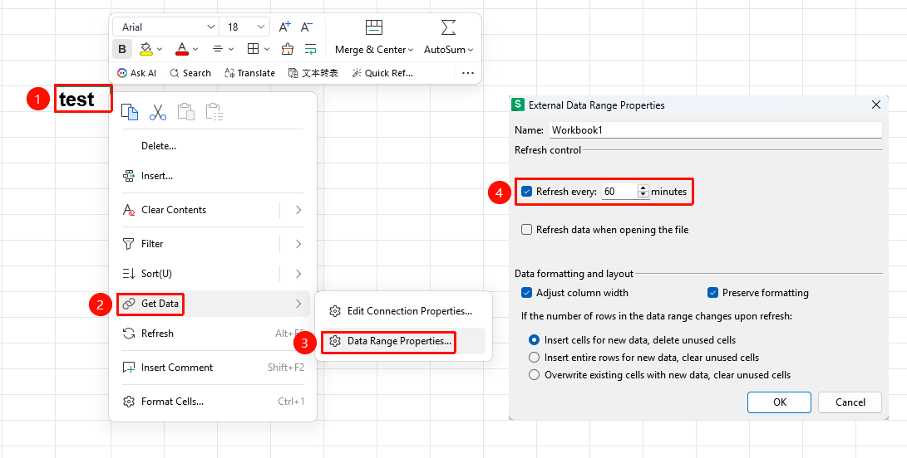Enable Refresh data when opening the file
This screenshot has width=907, height=458.
pos(526,229)
